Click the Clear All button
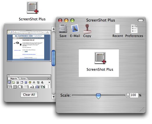The height and width of the screenshot is (124, 152). tap(29, 95)
